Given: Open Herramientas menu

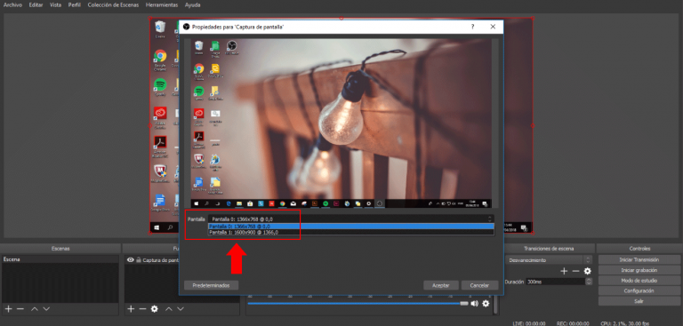Looking at the screenshot, I should (162, 5).
